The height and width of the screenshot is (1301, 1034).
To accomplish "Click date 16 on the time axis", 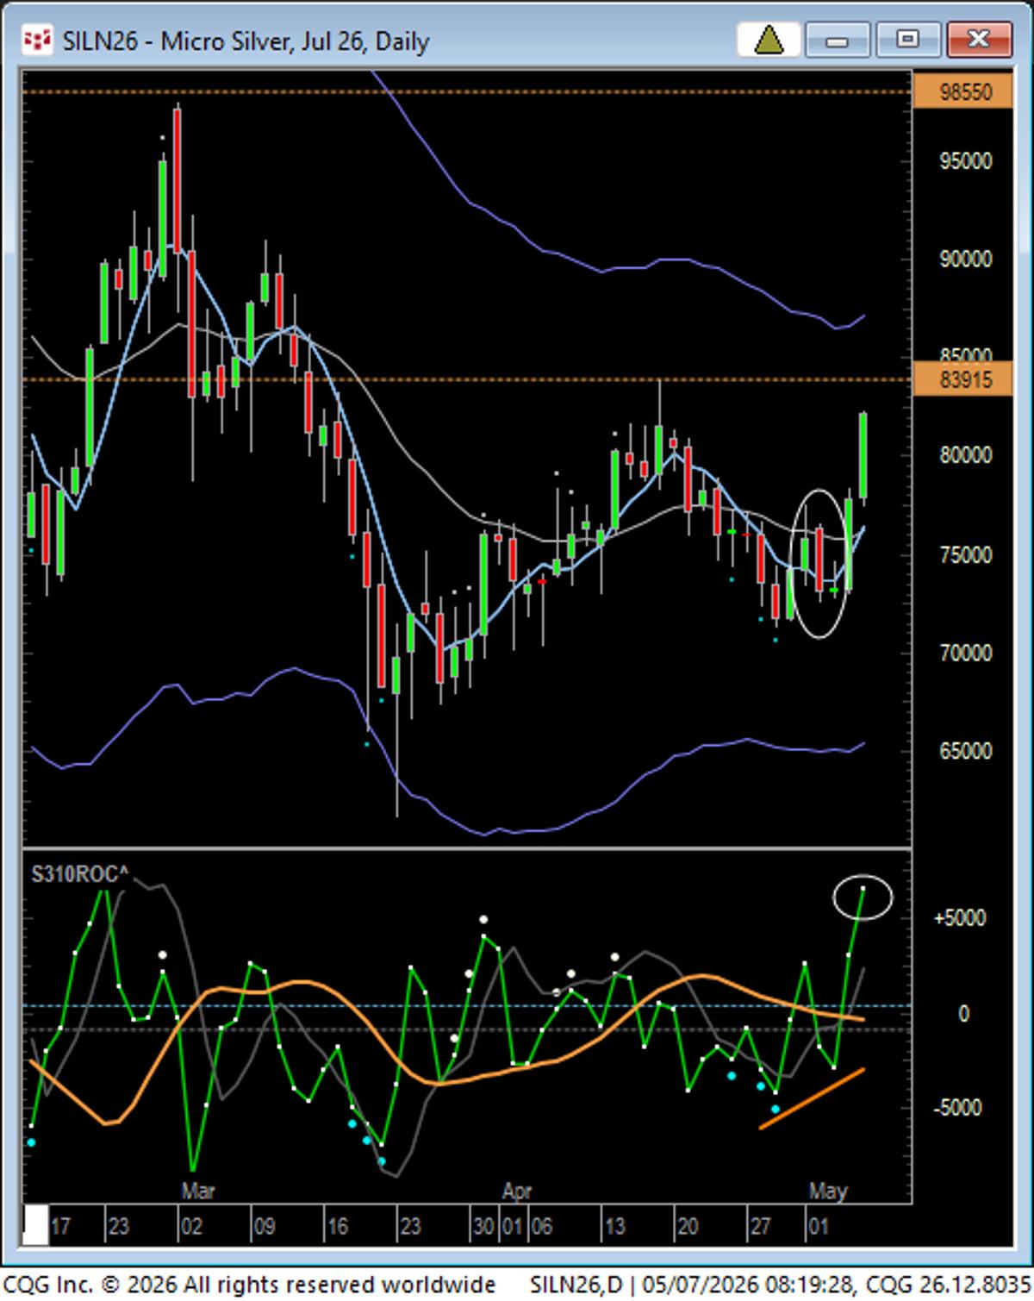I will click(x=337, y=1226).
